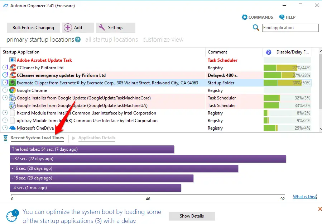Click the delay clock icon for Google Chrome
This screenshot has width=322, height=224.
5,90
